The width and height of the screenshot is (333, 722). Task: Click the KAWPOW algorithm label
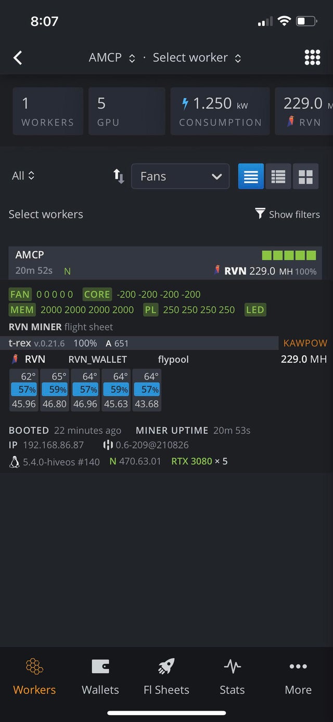(305, 343)
